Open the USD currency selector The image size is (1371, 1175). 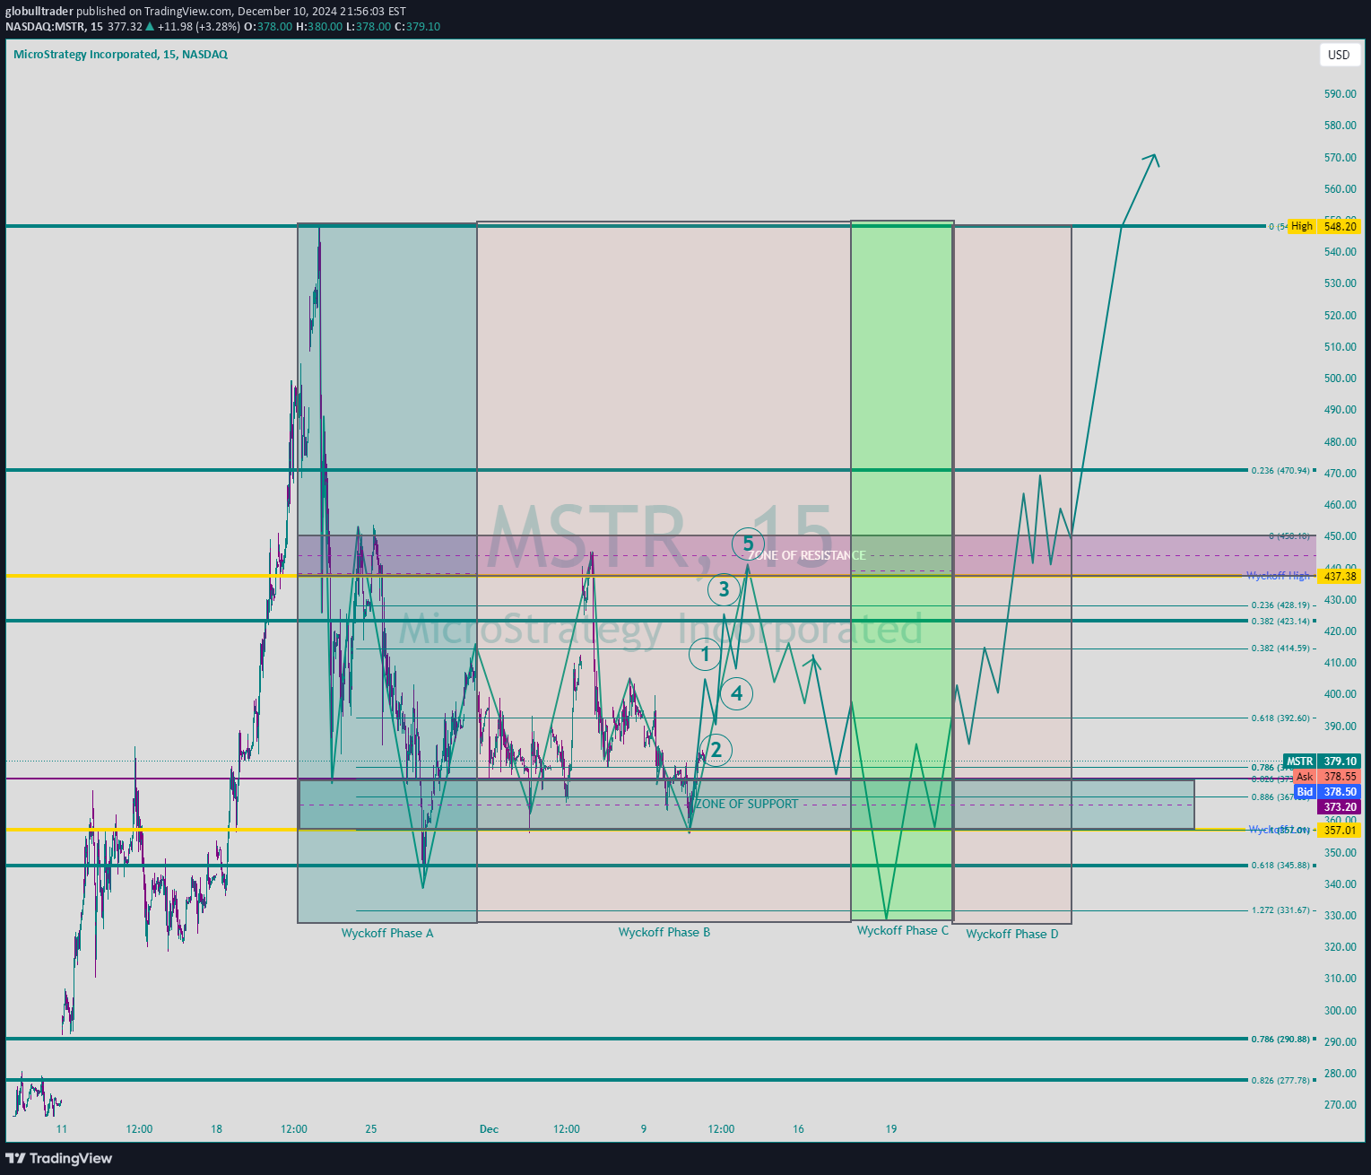pyautogui.click(x=1340, y=55)
